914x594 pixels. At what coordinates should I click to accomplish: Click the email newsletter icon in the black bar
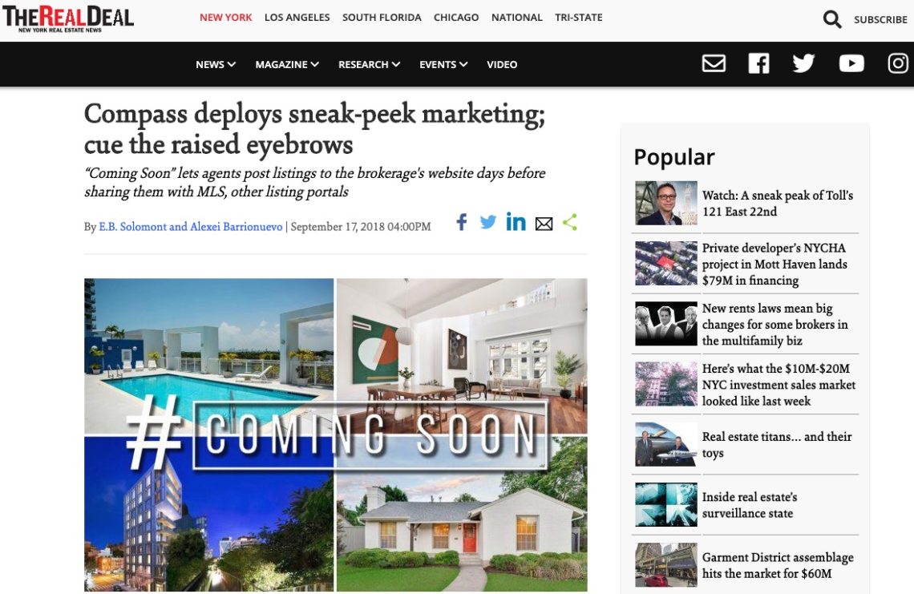click(714, 63)
